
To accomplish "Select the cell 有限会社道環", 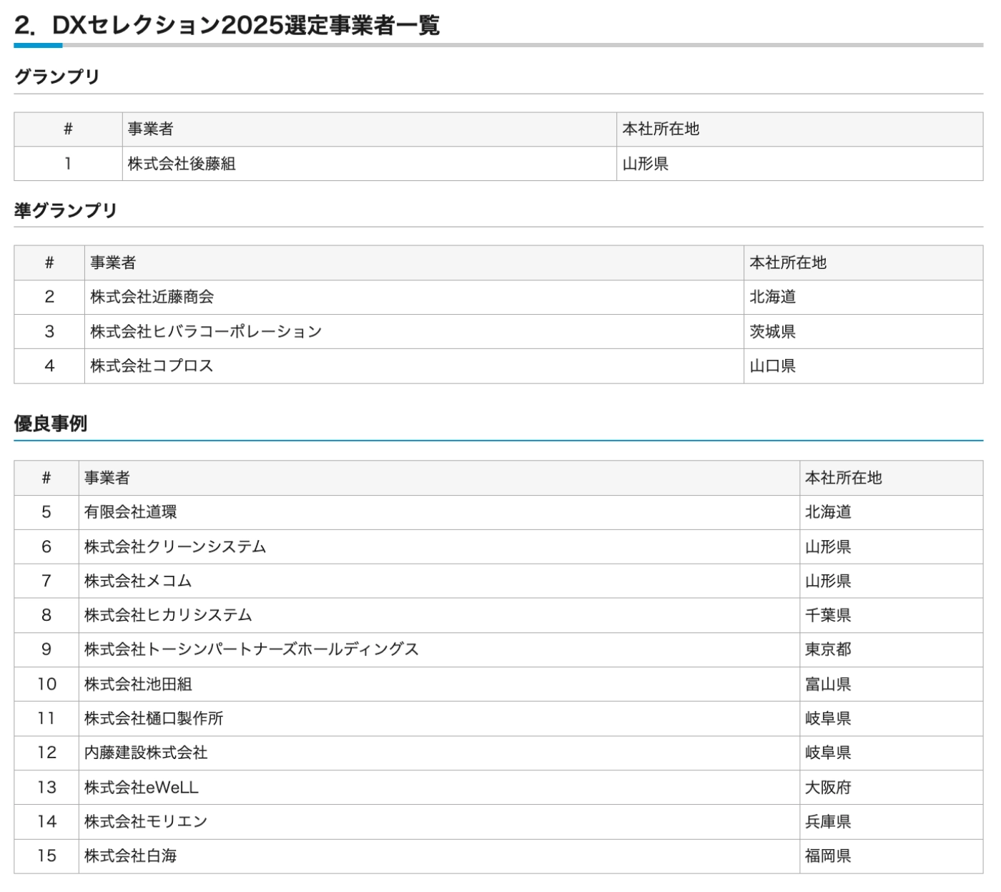I will (439, 512).
